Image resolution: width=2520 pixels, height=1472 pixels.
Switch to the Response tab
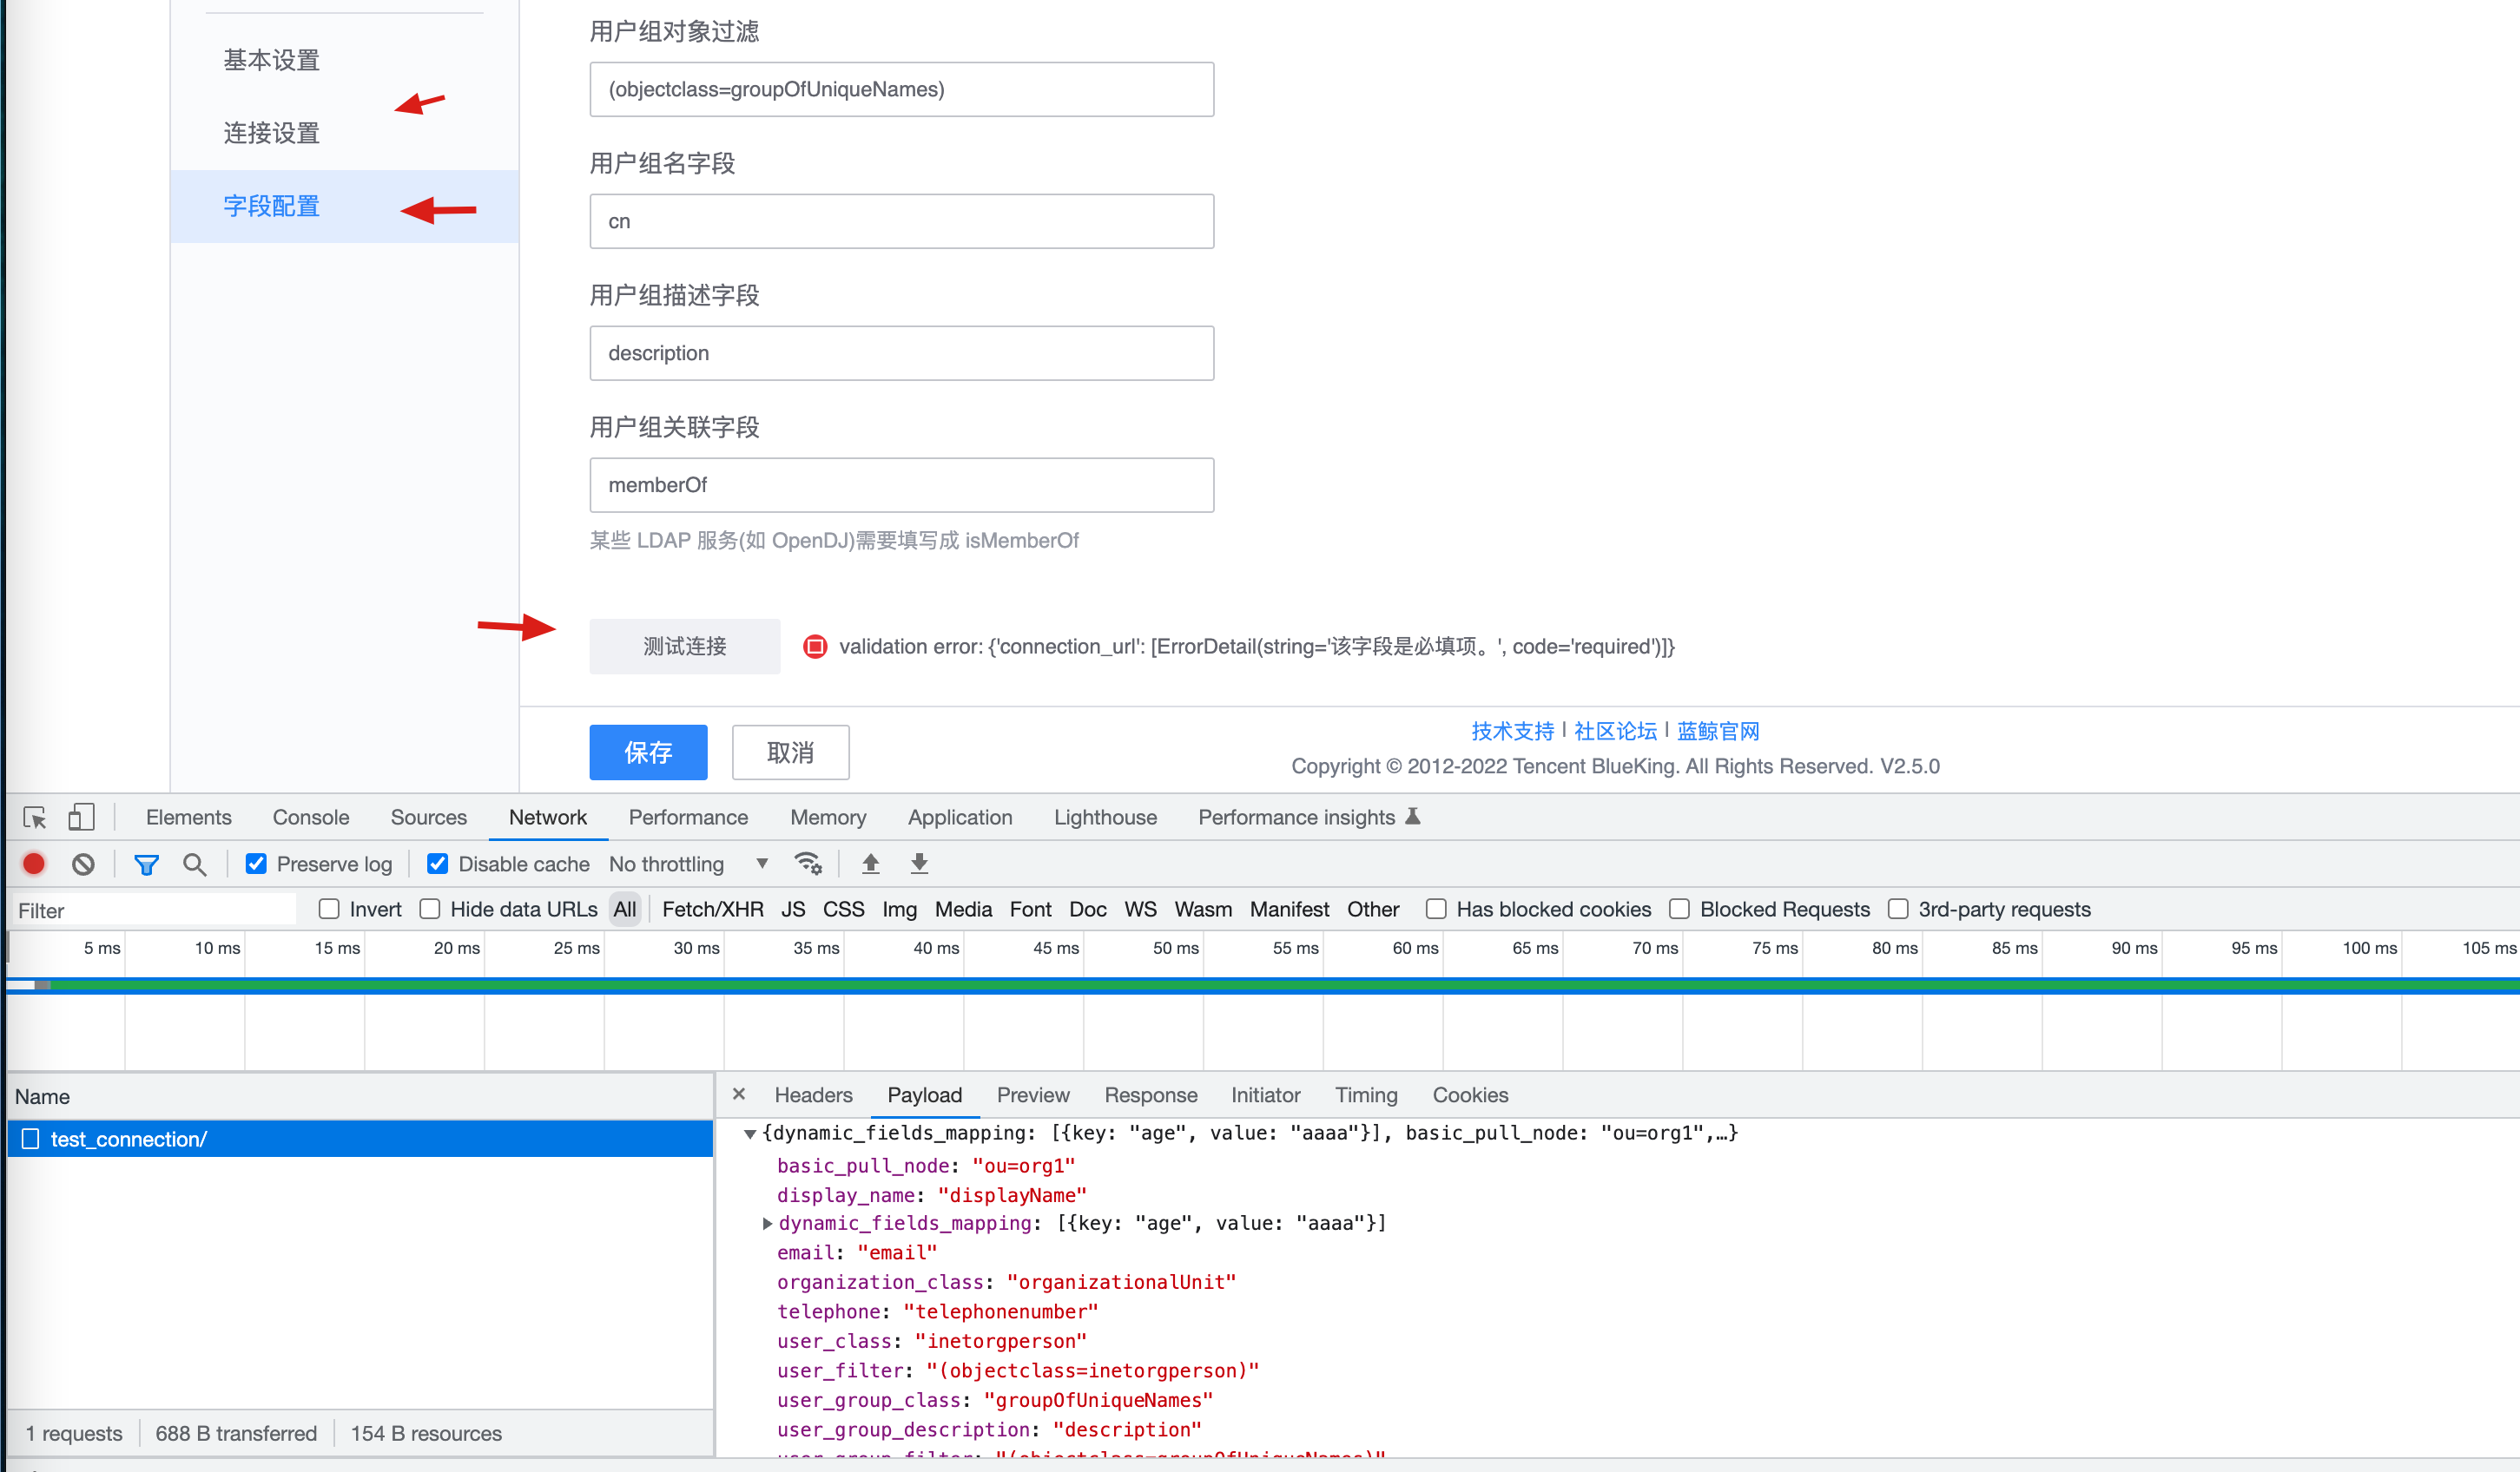pos(1151,1094)
